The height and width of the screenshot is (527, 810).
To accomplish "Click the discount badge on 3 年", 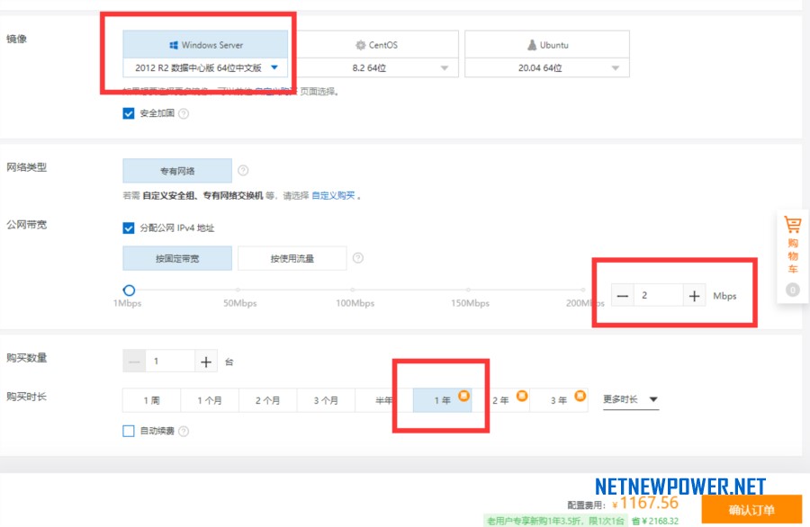I will coord(580,396).
